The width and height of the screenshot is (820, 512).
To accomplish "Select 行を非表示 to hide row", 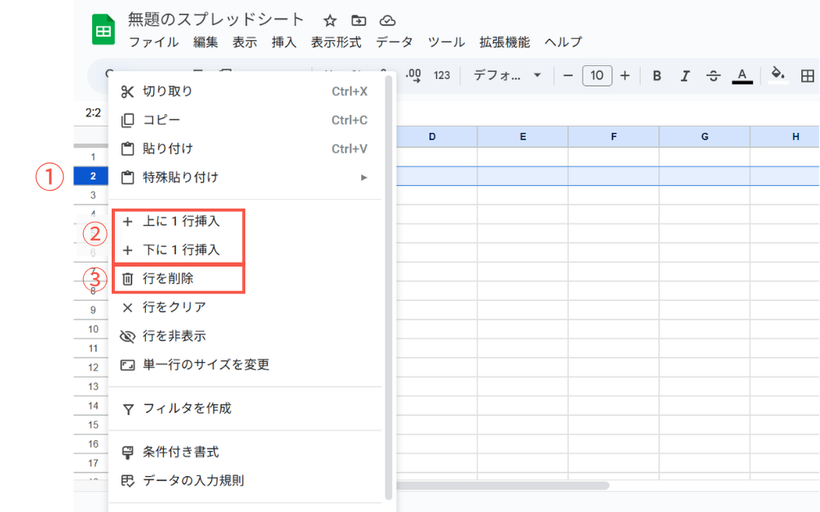I will [245, 336].
